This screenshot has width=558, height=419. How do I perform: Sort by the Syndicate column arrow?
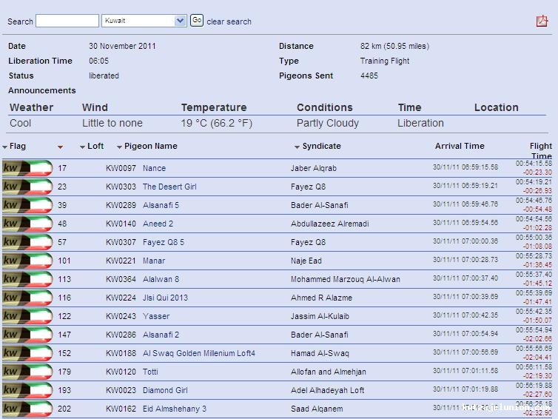click(x=297, y=147)
